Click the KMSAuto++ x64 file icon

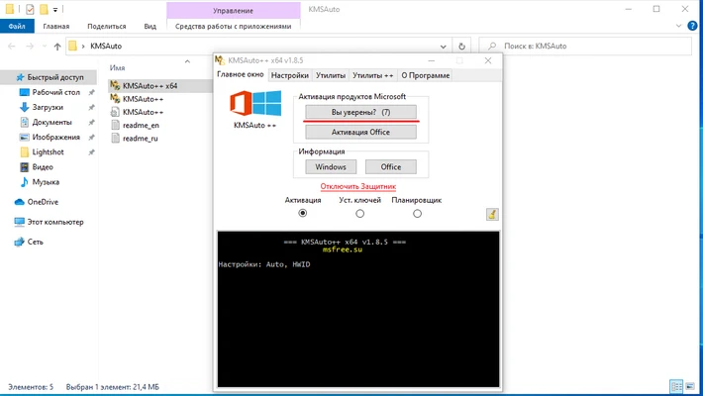click(115, 85)
